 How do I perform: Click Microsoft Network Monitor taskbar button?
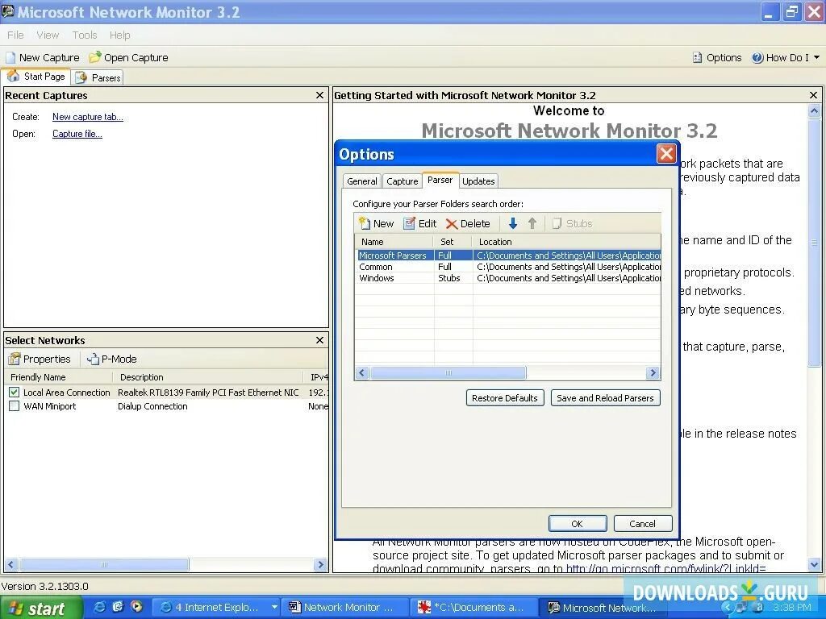[604, 608]
